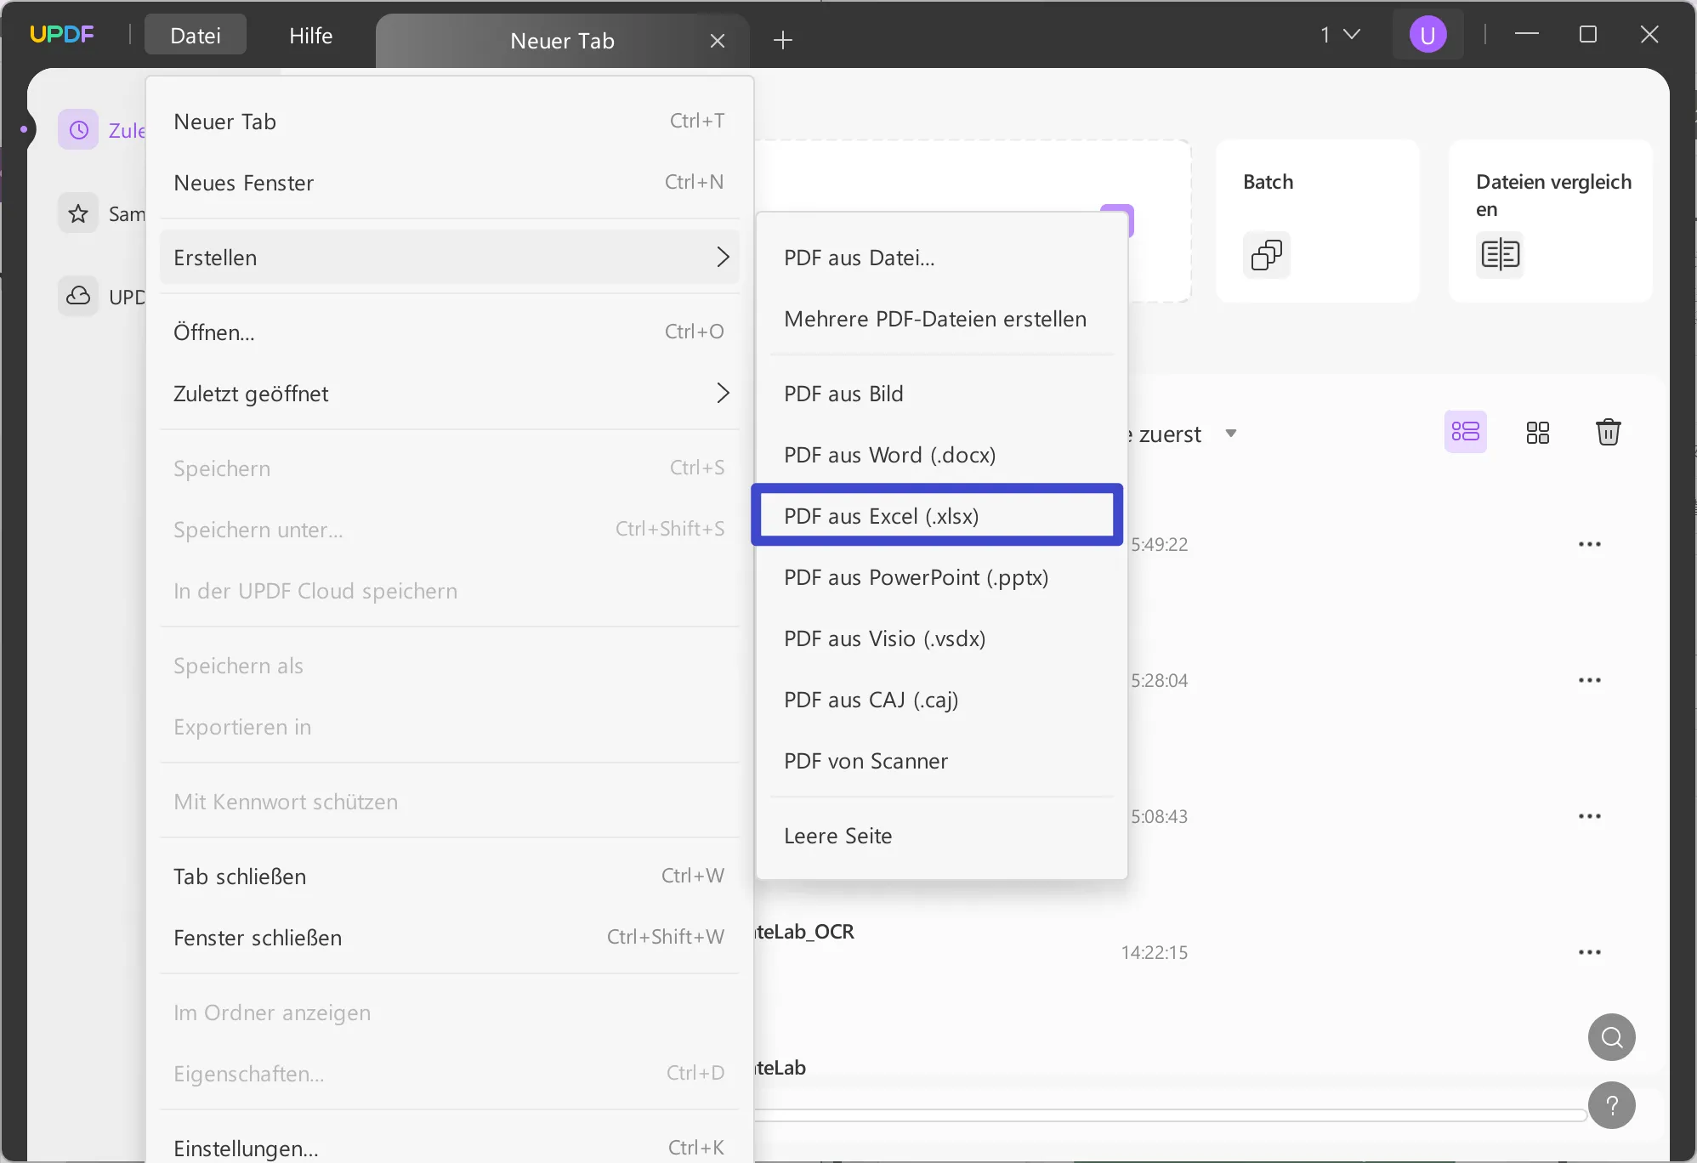The width and height of the screenshot is (1697, 1163).
Task: Select Leere Seite creation option
Action: click(838, 836)
